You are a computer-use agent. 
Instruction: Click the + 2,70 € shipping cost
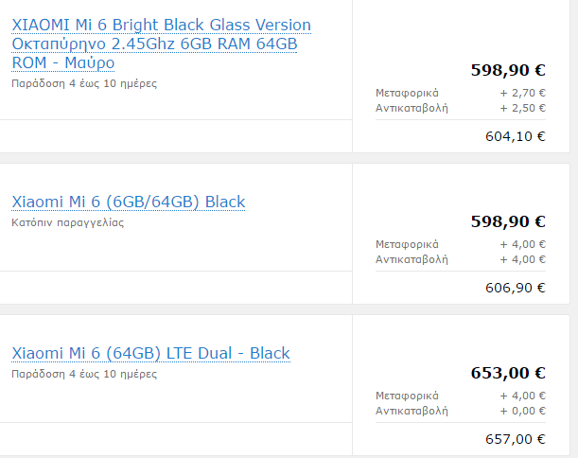click(523, 93)
